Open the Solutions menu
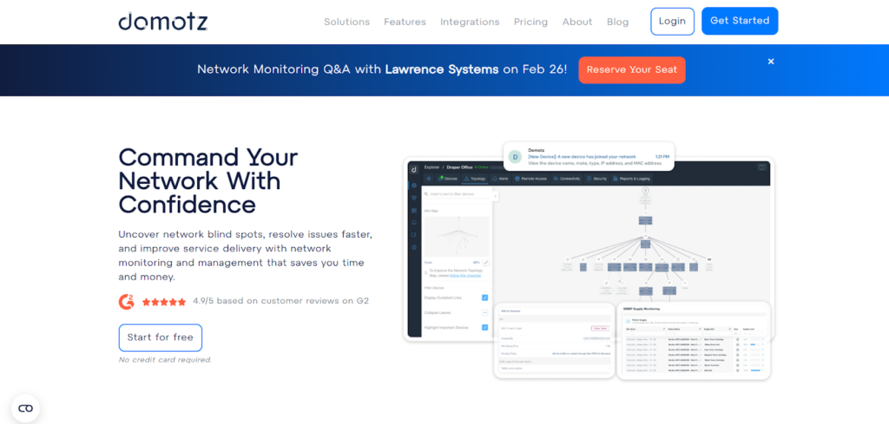The image size is (889, 424). (x=346, y=22)
